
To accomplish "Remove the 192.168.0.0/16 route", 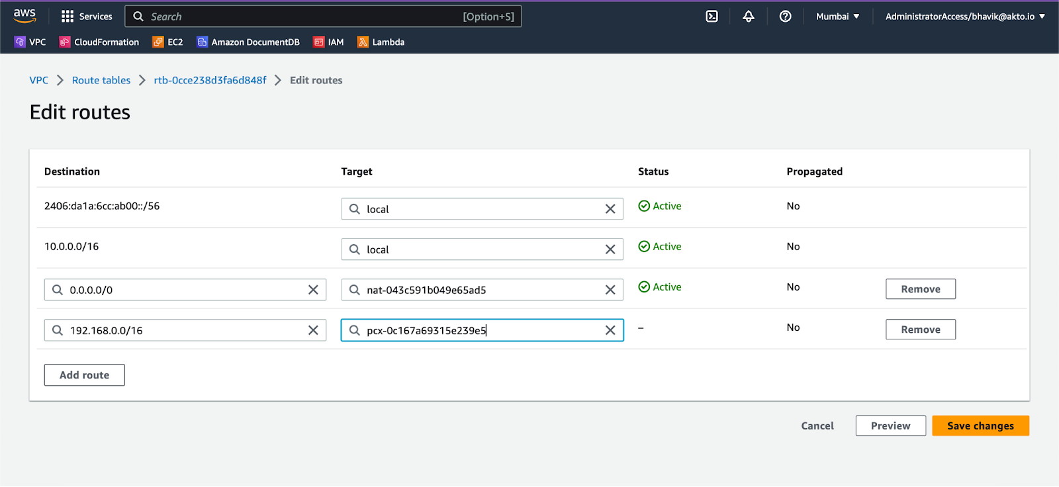I will [x=920, y=330].
